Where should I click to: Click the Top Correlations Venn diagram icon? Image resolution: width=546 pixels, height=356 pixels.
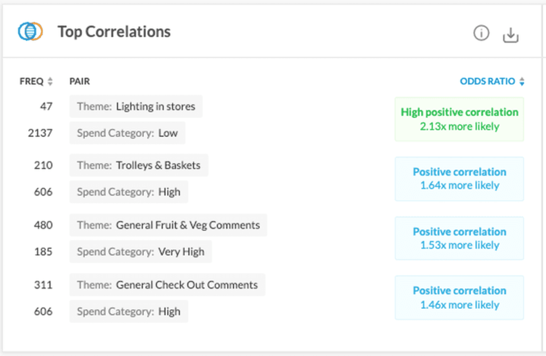click(x=30, y=31)
